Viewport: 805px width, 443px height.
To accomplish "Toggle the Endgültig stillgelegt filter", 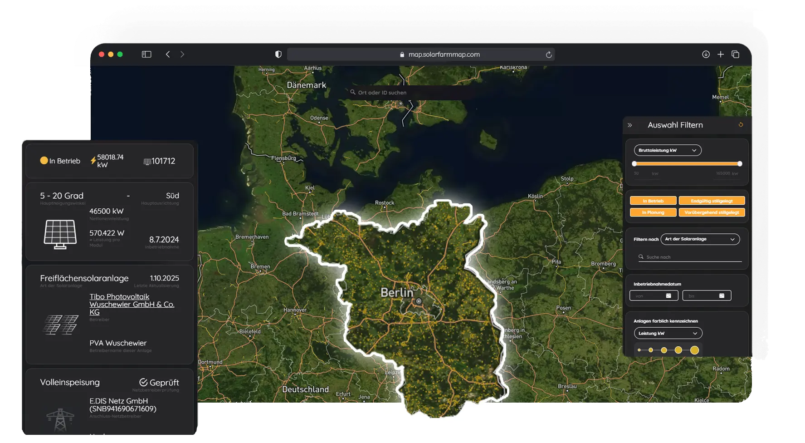I will coord(711,201).
